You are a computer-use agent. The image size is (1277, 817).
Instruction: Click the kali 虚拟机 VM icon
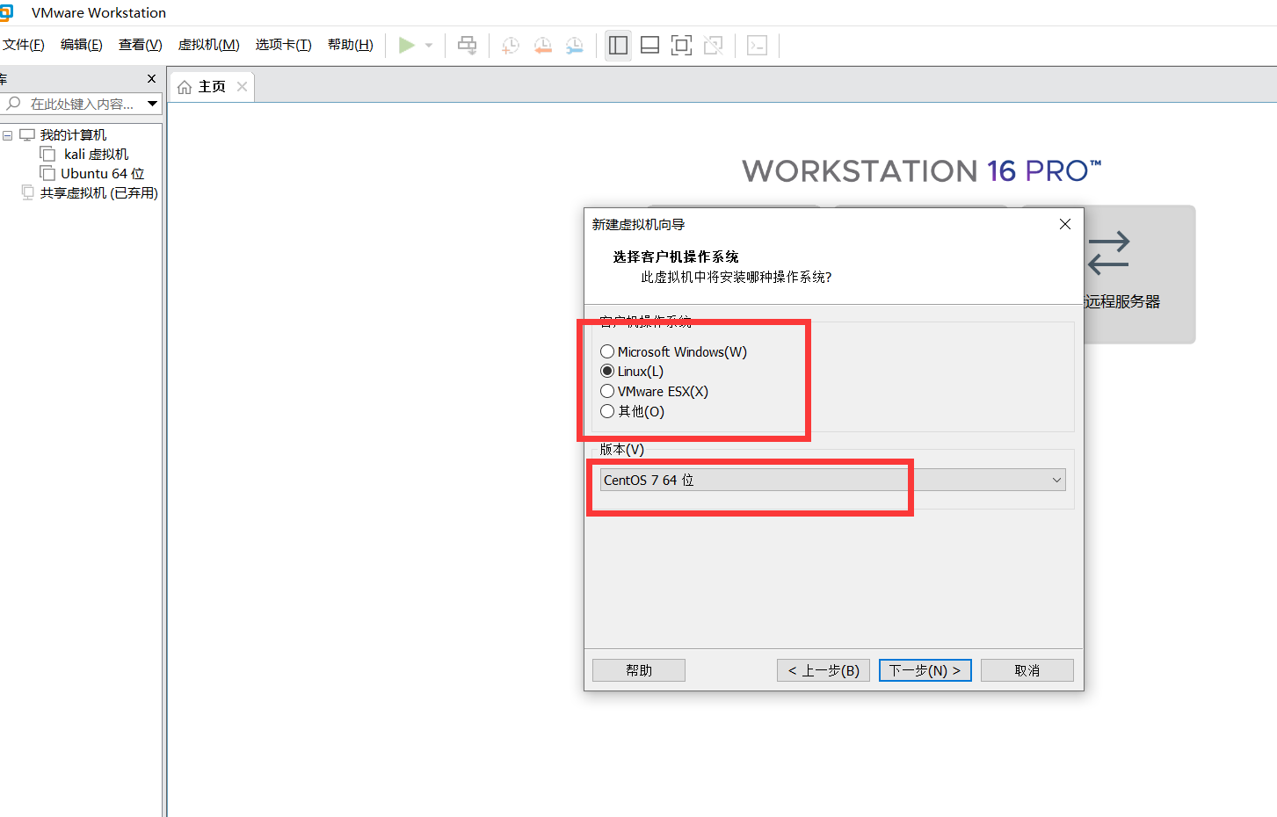tap(47, 154)
